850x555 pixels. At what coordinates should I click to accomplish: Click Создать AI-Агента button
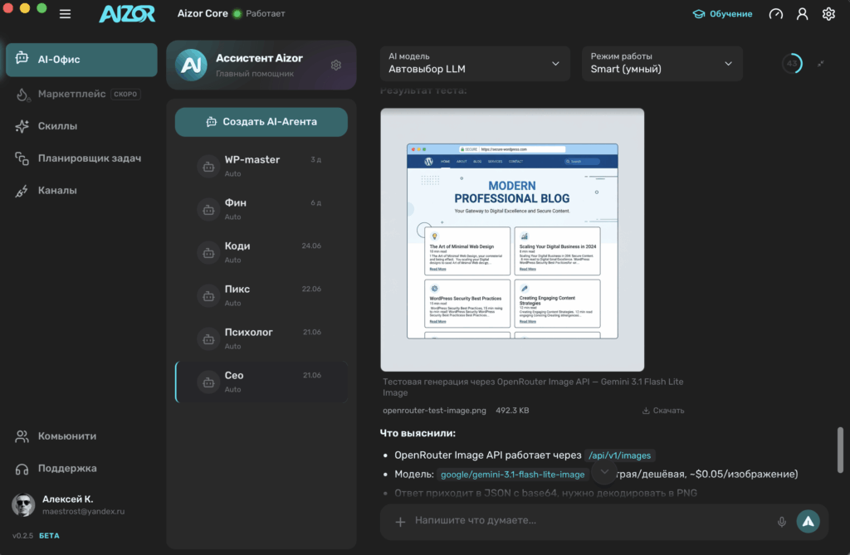pyautogui.click(x=261, y=122)
